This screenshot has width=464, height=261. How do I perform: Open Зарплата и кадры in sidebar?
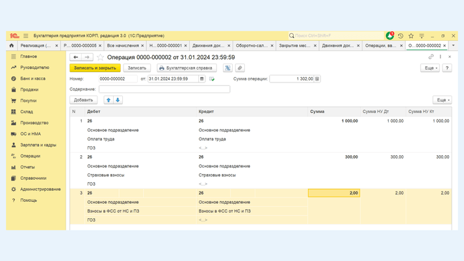click(38, 145)
